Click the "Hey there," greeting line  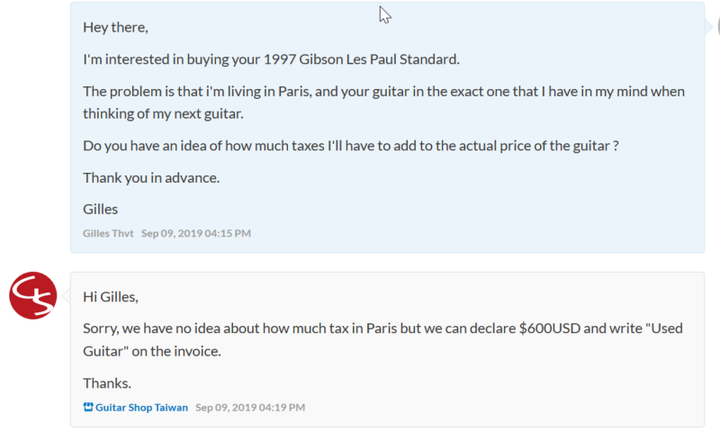(115, 27)
